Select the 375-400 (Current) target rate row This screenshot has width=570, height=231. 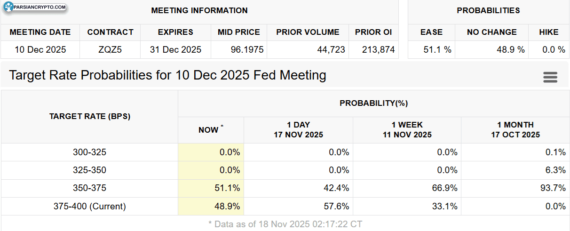(x=285, y=206)
